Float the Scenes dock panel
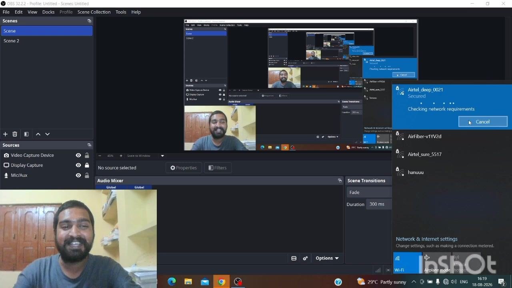The image size is (512, 288). 89,21
